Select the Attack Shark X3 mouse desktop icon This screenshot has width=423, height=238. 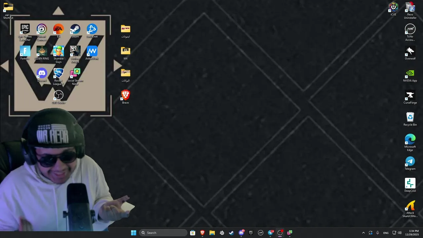[x=410, y=209]
